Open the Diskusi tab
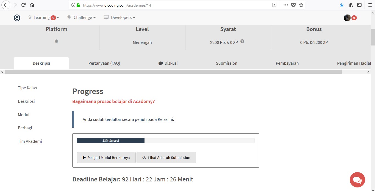Image resolution: width=375 pixels, height=191 pixels. (x=168, y=63)
